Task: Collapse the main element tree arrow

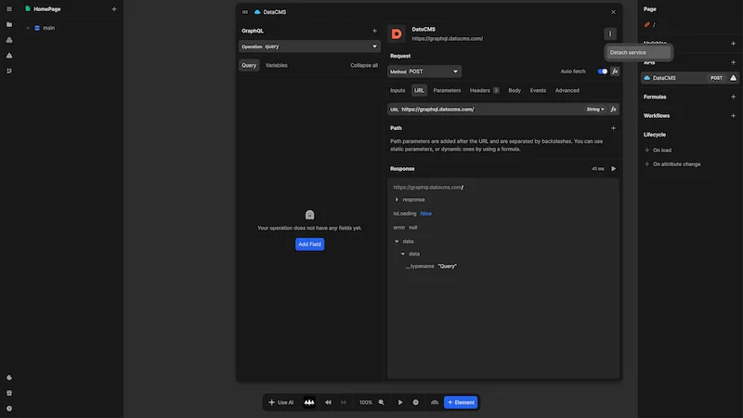Action: click(x=28, y=28)
